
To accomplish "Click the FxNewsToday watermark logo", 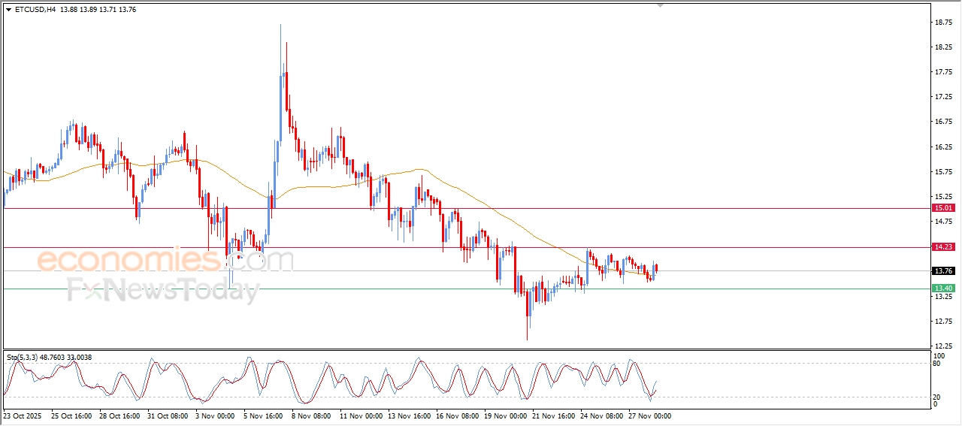I will coord(163,289).
